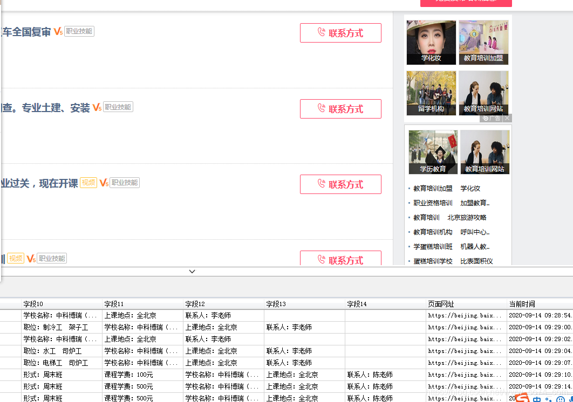Click 视频 badge on the bottom listing

coord(16,259)
